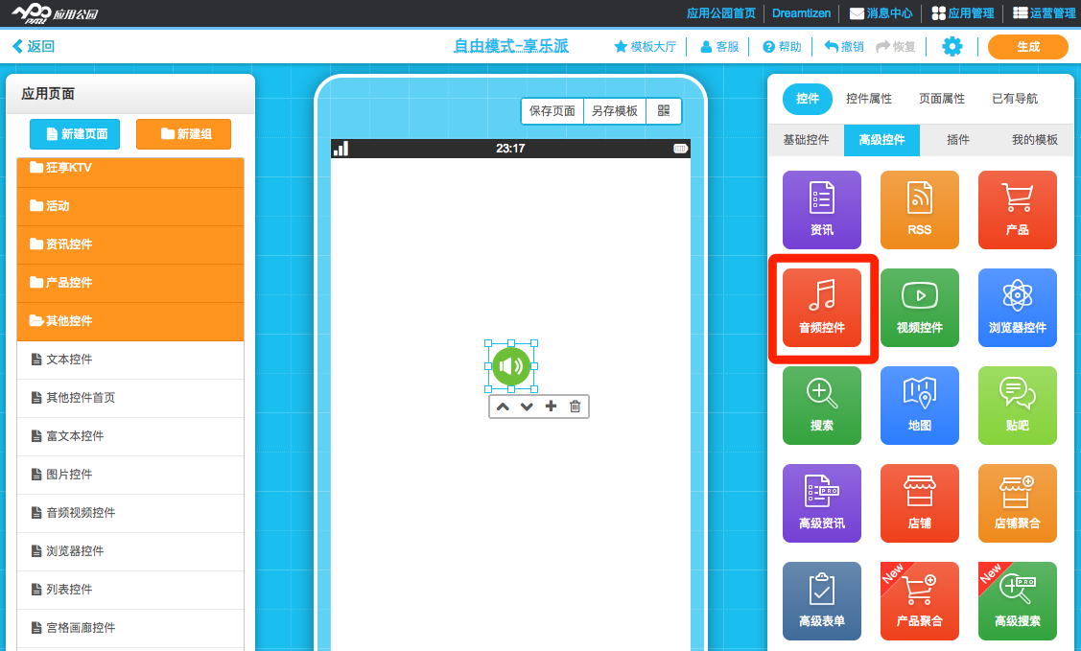Open settings gear in top toolbar
The image size is (1081, 651).
point(952,46)
